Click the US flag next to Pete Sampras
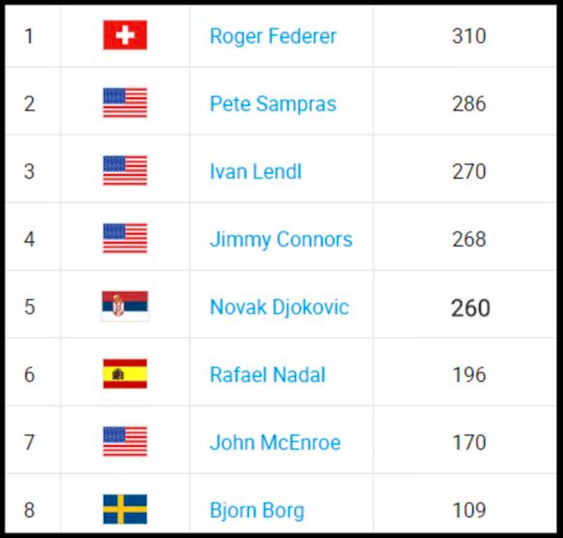This screenshot has height=538, width=563. point(125,102)
